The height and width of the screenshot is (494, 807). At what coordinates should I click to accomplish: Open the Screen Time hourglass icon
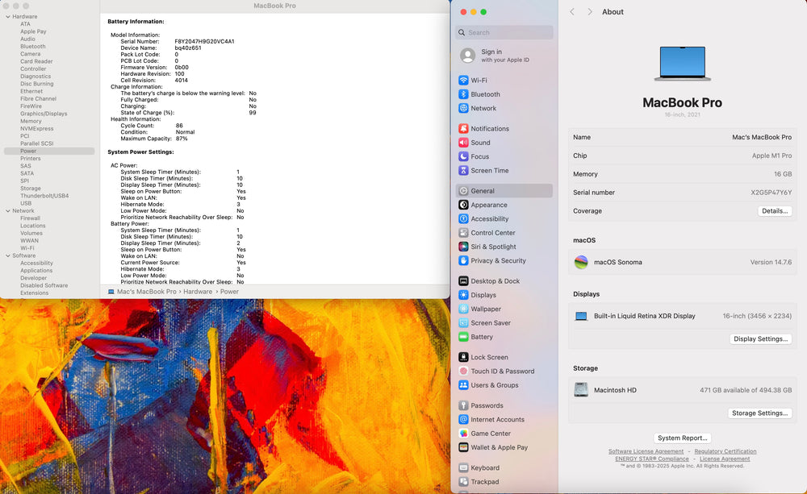click(x=463, y=170)
